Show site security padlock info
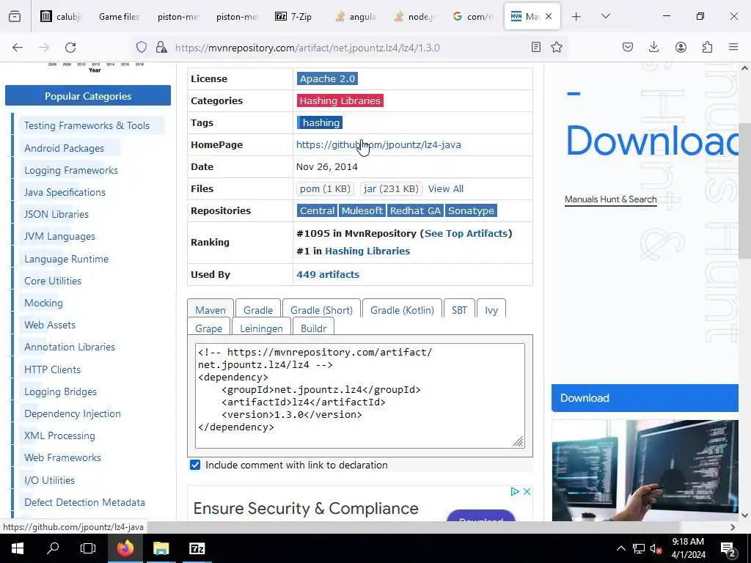The height and width of the screenshot is (563, 751). click(161, 48)
